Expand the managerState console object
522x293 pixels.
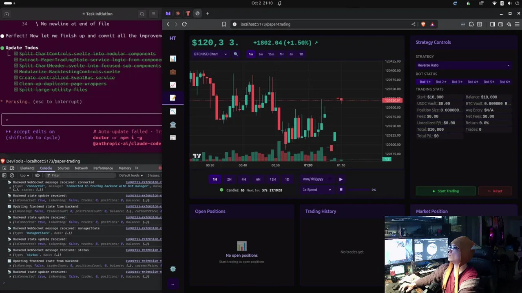pos(10,233)
